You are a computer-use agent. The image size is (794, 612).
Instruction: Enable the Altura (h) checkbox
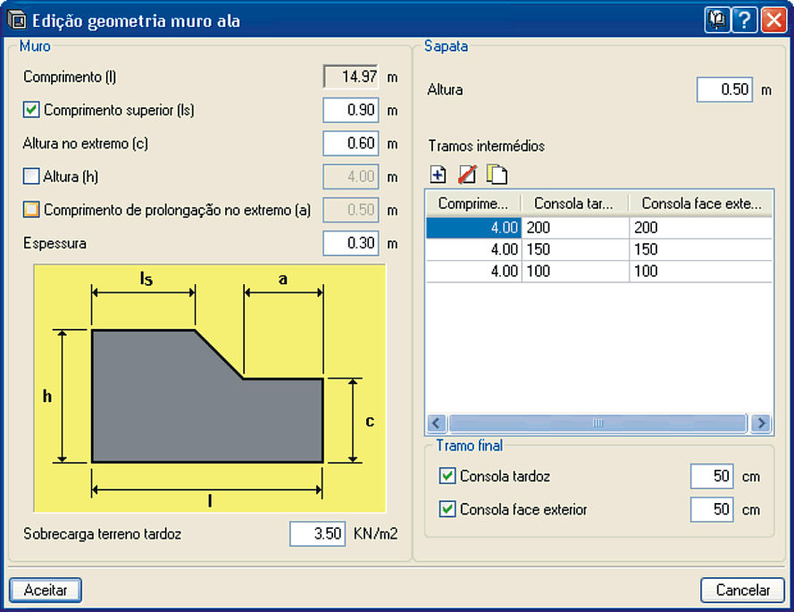(x=31, y=177)
